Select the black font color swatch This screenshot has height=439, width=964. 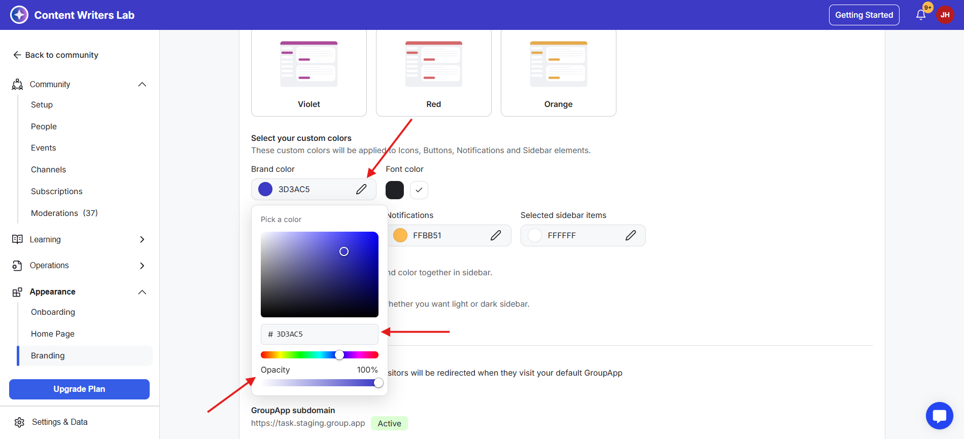pyautogui.click(x=395, y=190)
